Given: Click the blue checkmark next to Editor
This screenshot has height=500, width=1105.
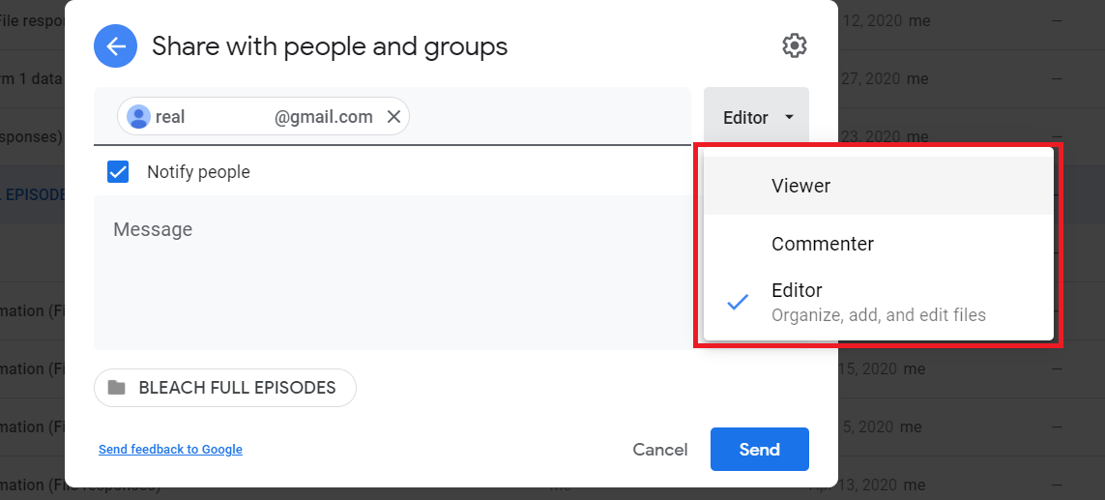Looking at the screenshot, I should pos(738,302).
